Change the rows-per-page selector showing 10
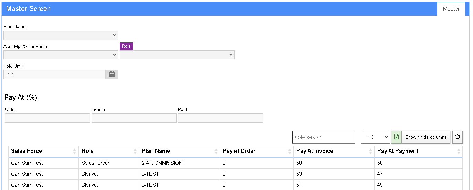The image size is (473, 190). pos(375,137)
